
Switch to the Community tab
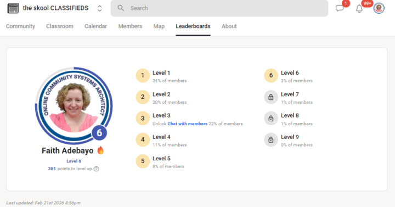[x=20, y=26]
